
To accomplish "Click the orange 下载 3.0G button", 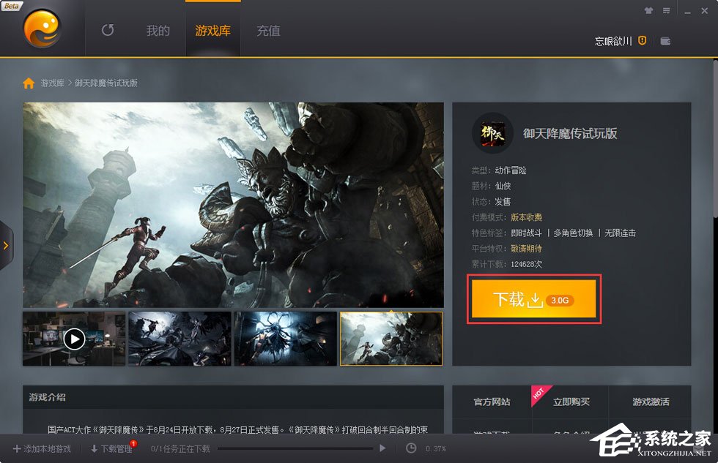I will coord(533,299).
